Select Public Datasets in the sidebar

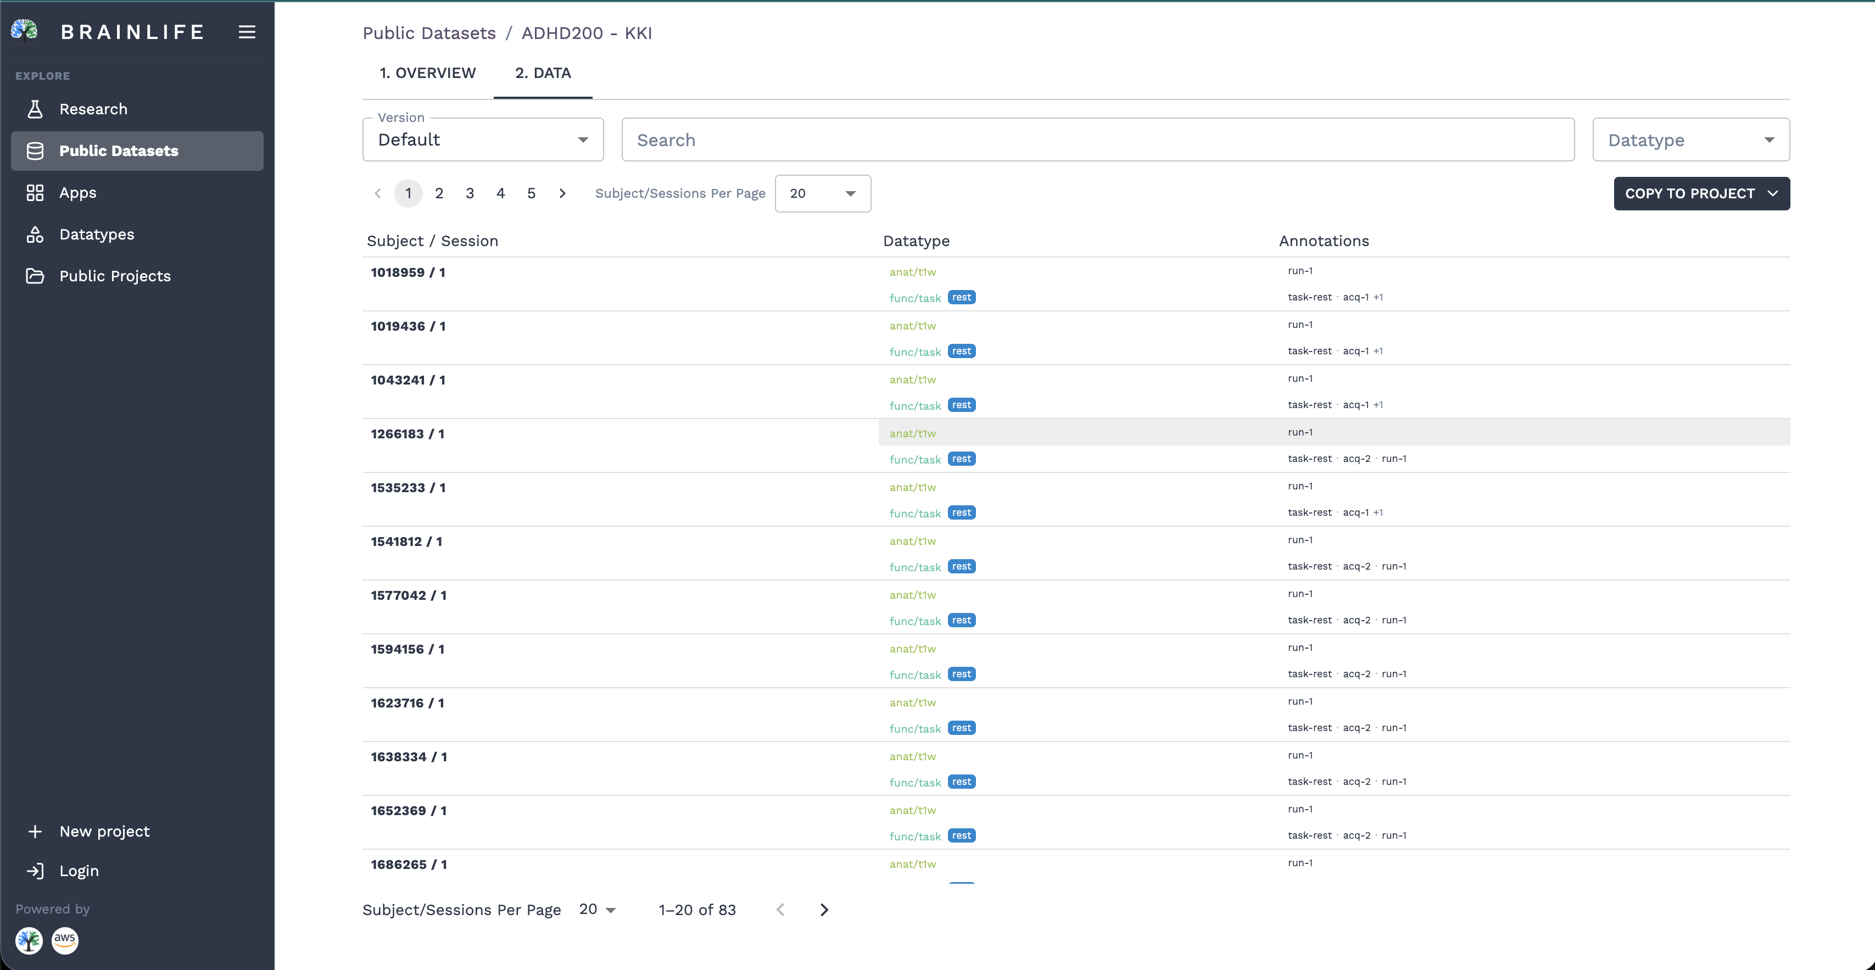[137, 150]
